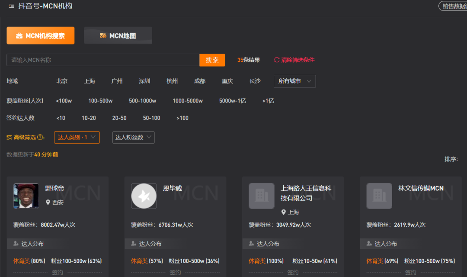467x277 pixels.
Task: Filter region by 北京
Action: (x=62, y=81)
